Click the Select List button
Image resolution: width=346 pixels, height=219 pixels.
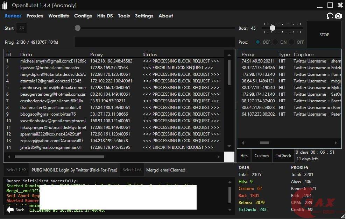(132, 170)
